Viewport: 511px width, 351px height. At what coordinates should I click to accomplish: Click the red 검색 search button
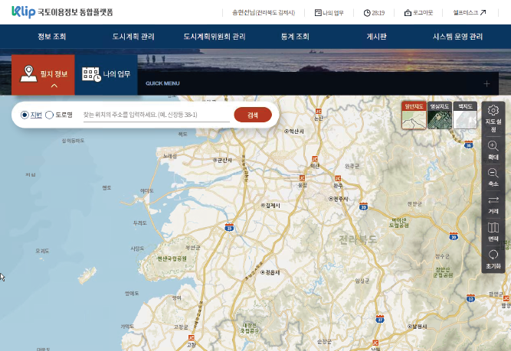tap(252, 115)
